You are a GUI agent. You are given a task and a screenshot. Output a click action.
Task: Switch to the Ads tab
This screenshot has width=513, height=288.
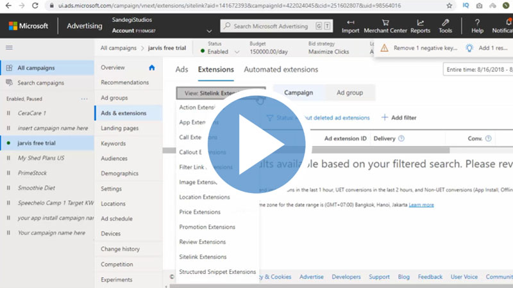[181, 69]
